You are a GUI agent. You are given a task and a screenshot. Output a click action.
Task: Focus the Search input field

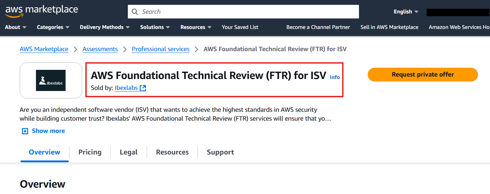[x=247, y=12]
